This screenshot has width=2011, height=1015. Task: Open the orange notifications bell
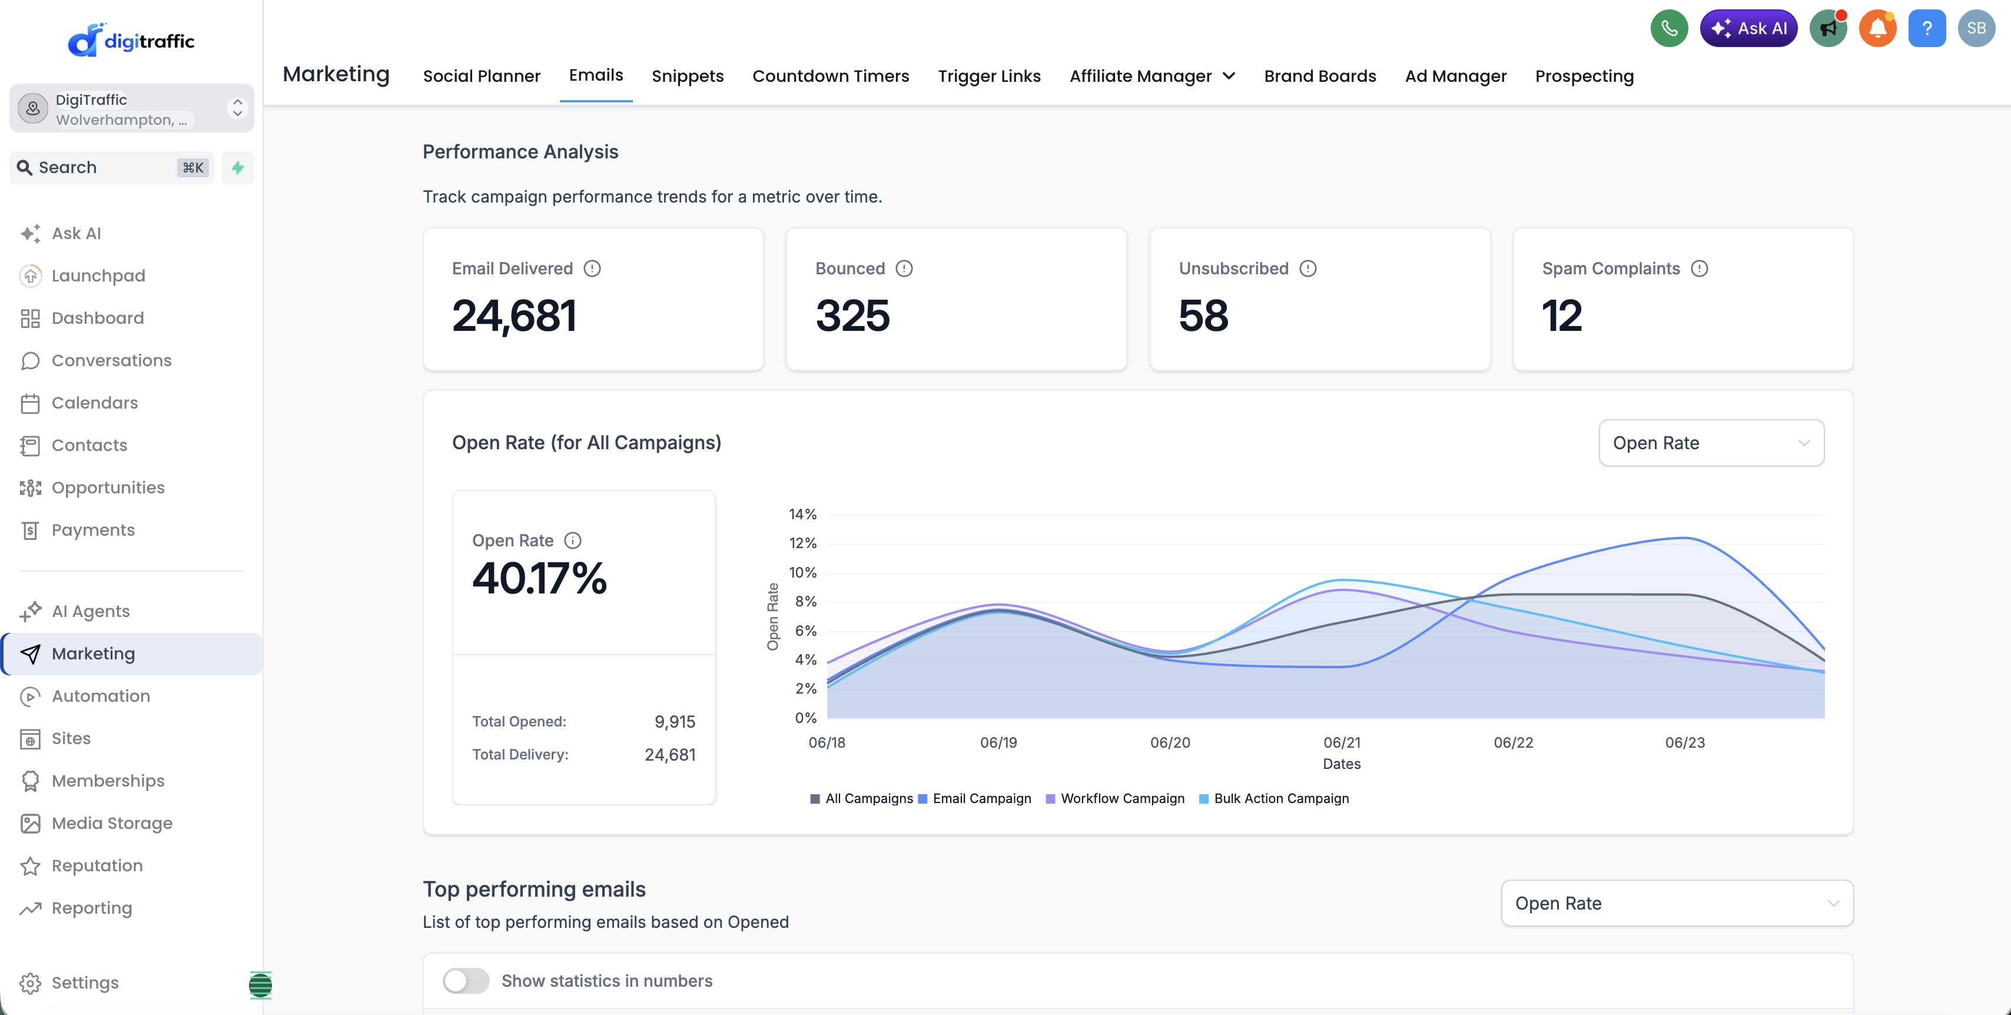(x=1877, y=29)
